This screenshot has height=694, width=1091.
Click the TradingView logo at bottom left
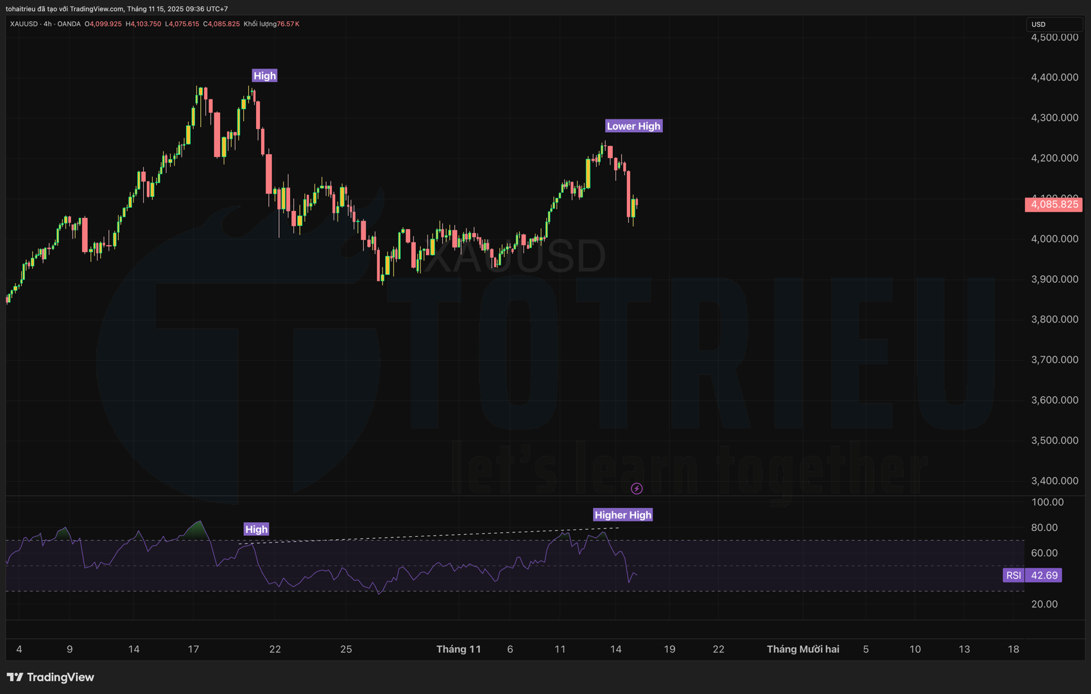click(x=51, y=677)
